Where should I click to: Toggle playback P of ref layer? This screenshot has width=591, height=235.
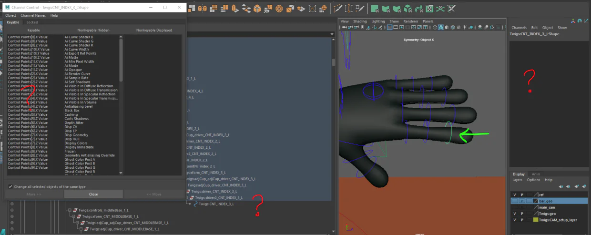click(522, 194)
